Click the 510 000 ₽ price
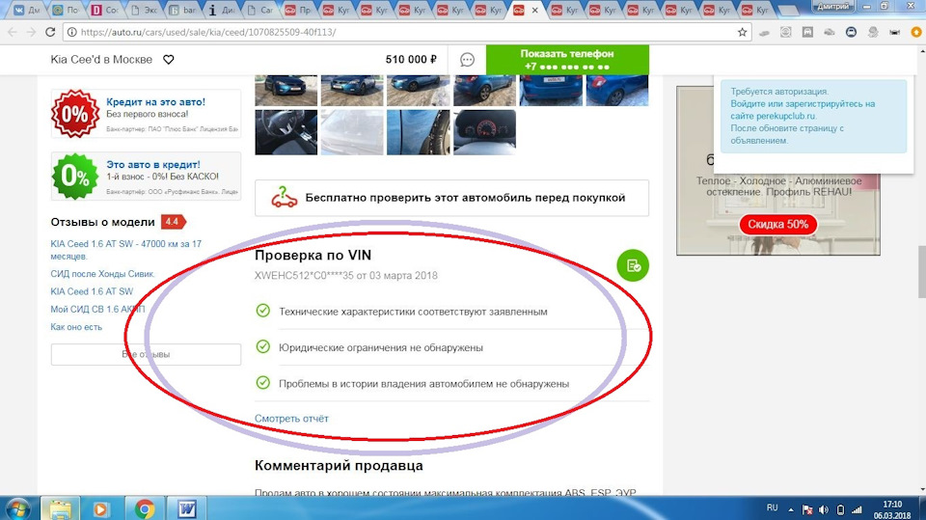926x520 pixels. [411, 60]
